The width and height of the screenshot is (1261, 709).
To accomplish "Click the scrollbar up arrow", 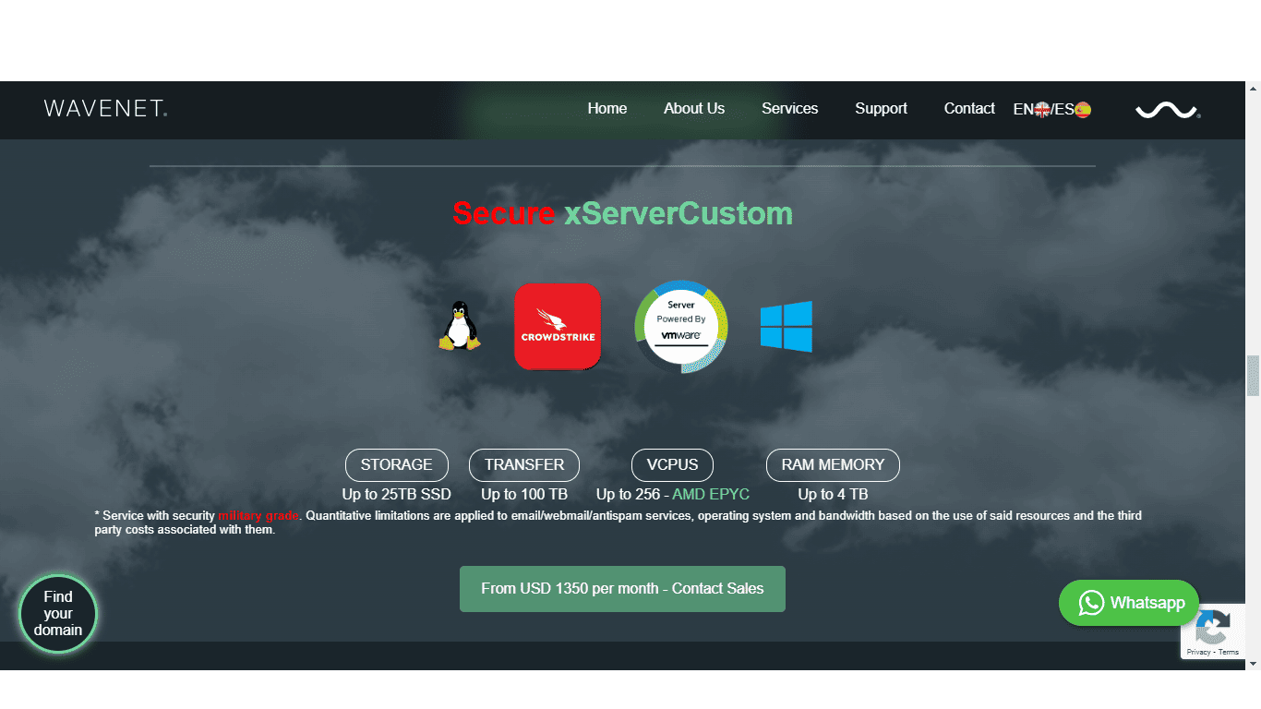I will point(1253,89).
